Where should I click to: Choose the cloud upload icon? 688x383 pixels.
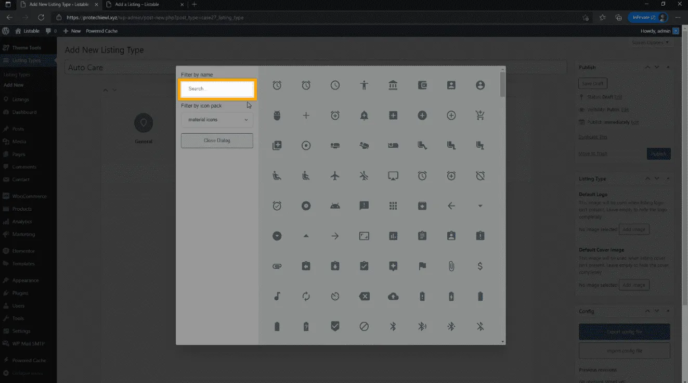click(393, 297)
